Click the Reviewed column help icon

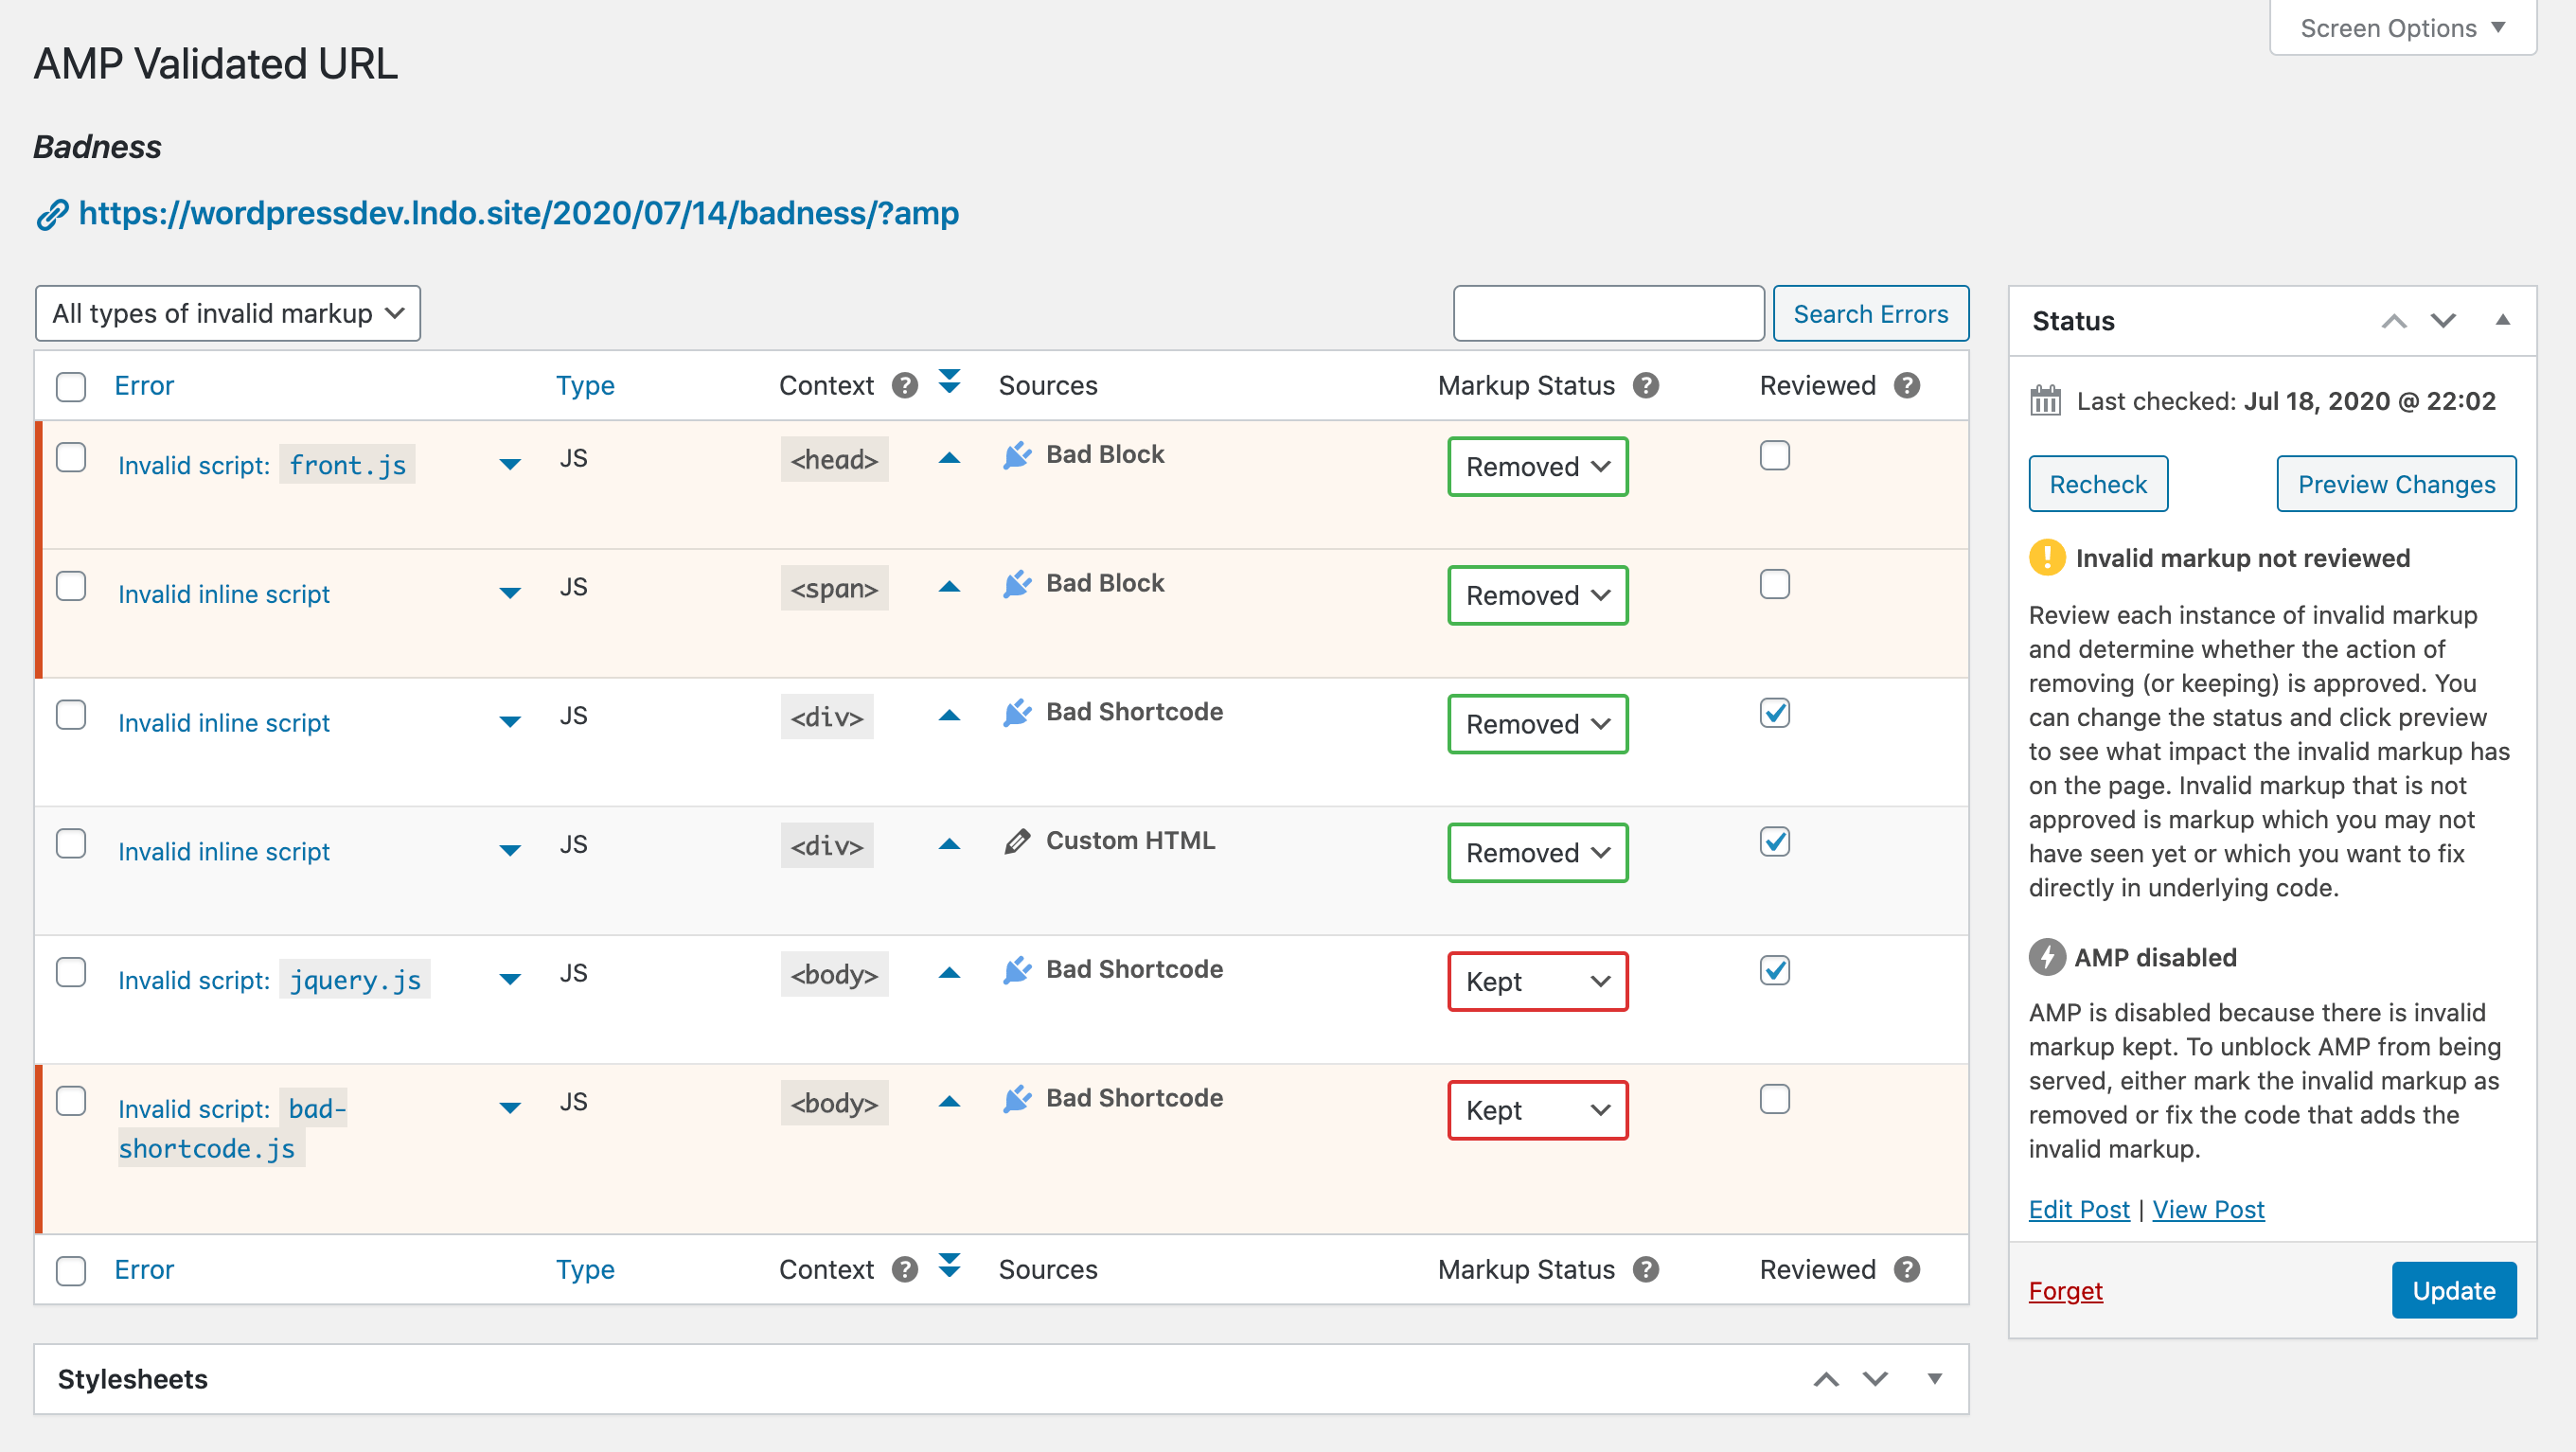1906,385
